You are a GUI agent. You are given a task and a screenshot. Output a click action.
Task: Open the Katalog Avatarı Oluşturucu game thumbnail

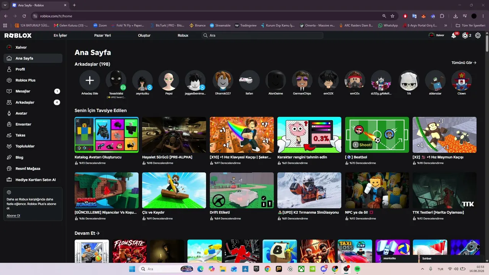tap(107, 135)
